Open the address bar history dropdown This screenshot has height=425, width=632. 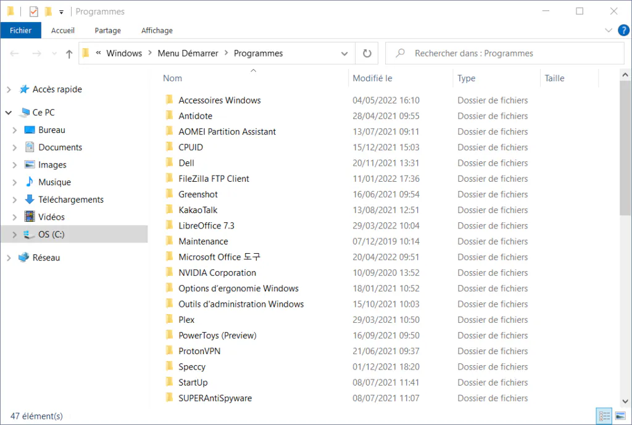[344, 54]
